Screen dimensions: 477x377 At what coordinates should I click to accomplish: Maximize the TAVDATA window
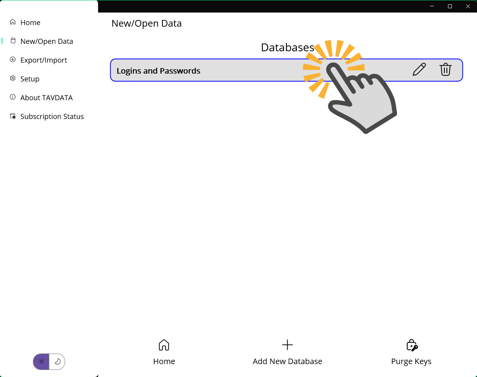pos(450,6)
